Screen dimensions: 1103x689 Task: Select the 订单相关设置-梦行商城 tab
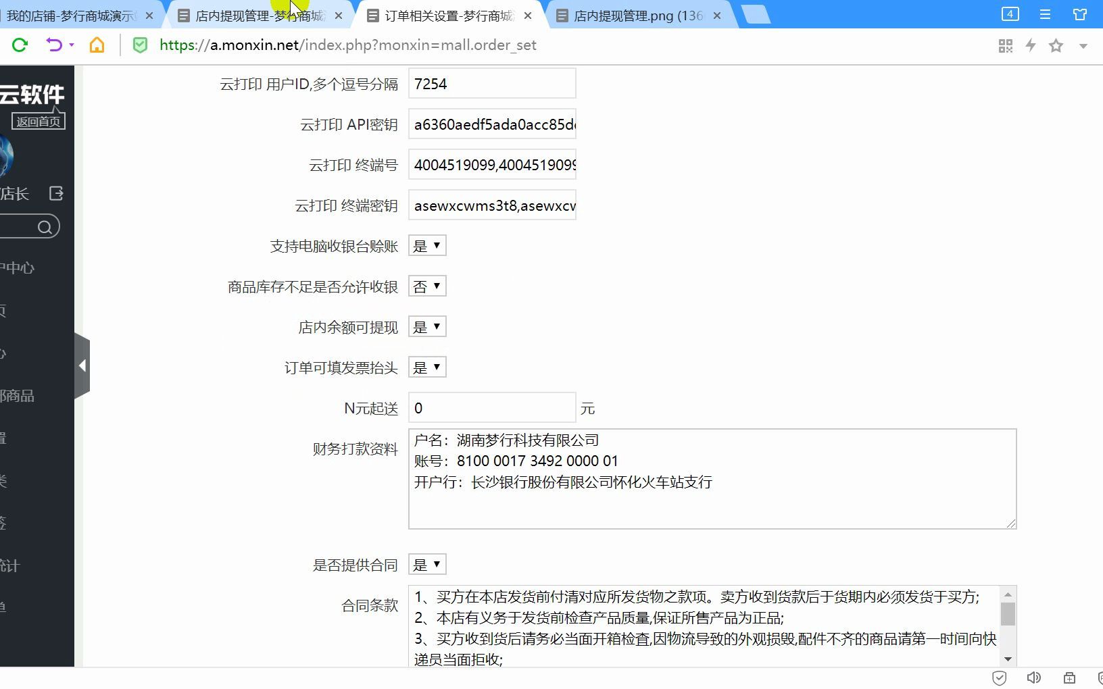[450, 16]
